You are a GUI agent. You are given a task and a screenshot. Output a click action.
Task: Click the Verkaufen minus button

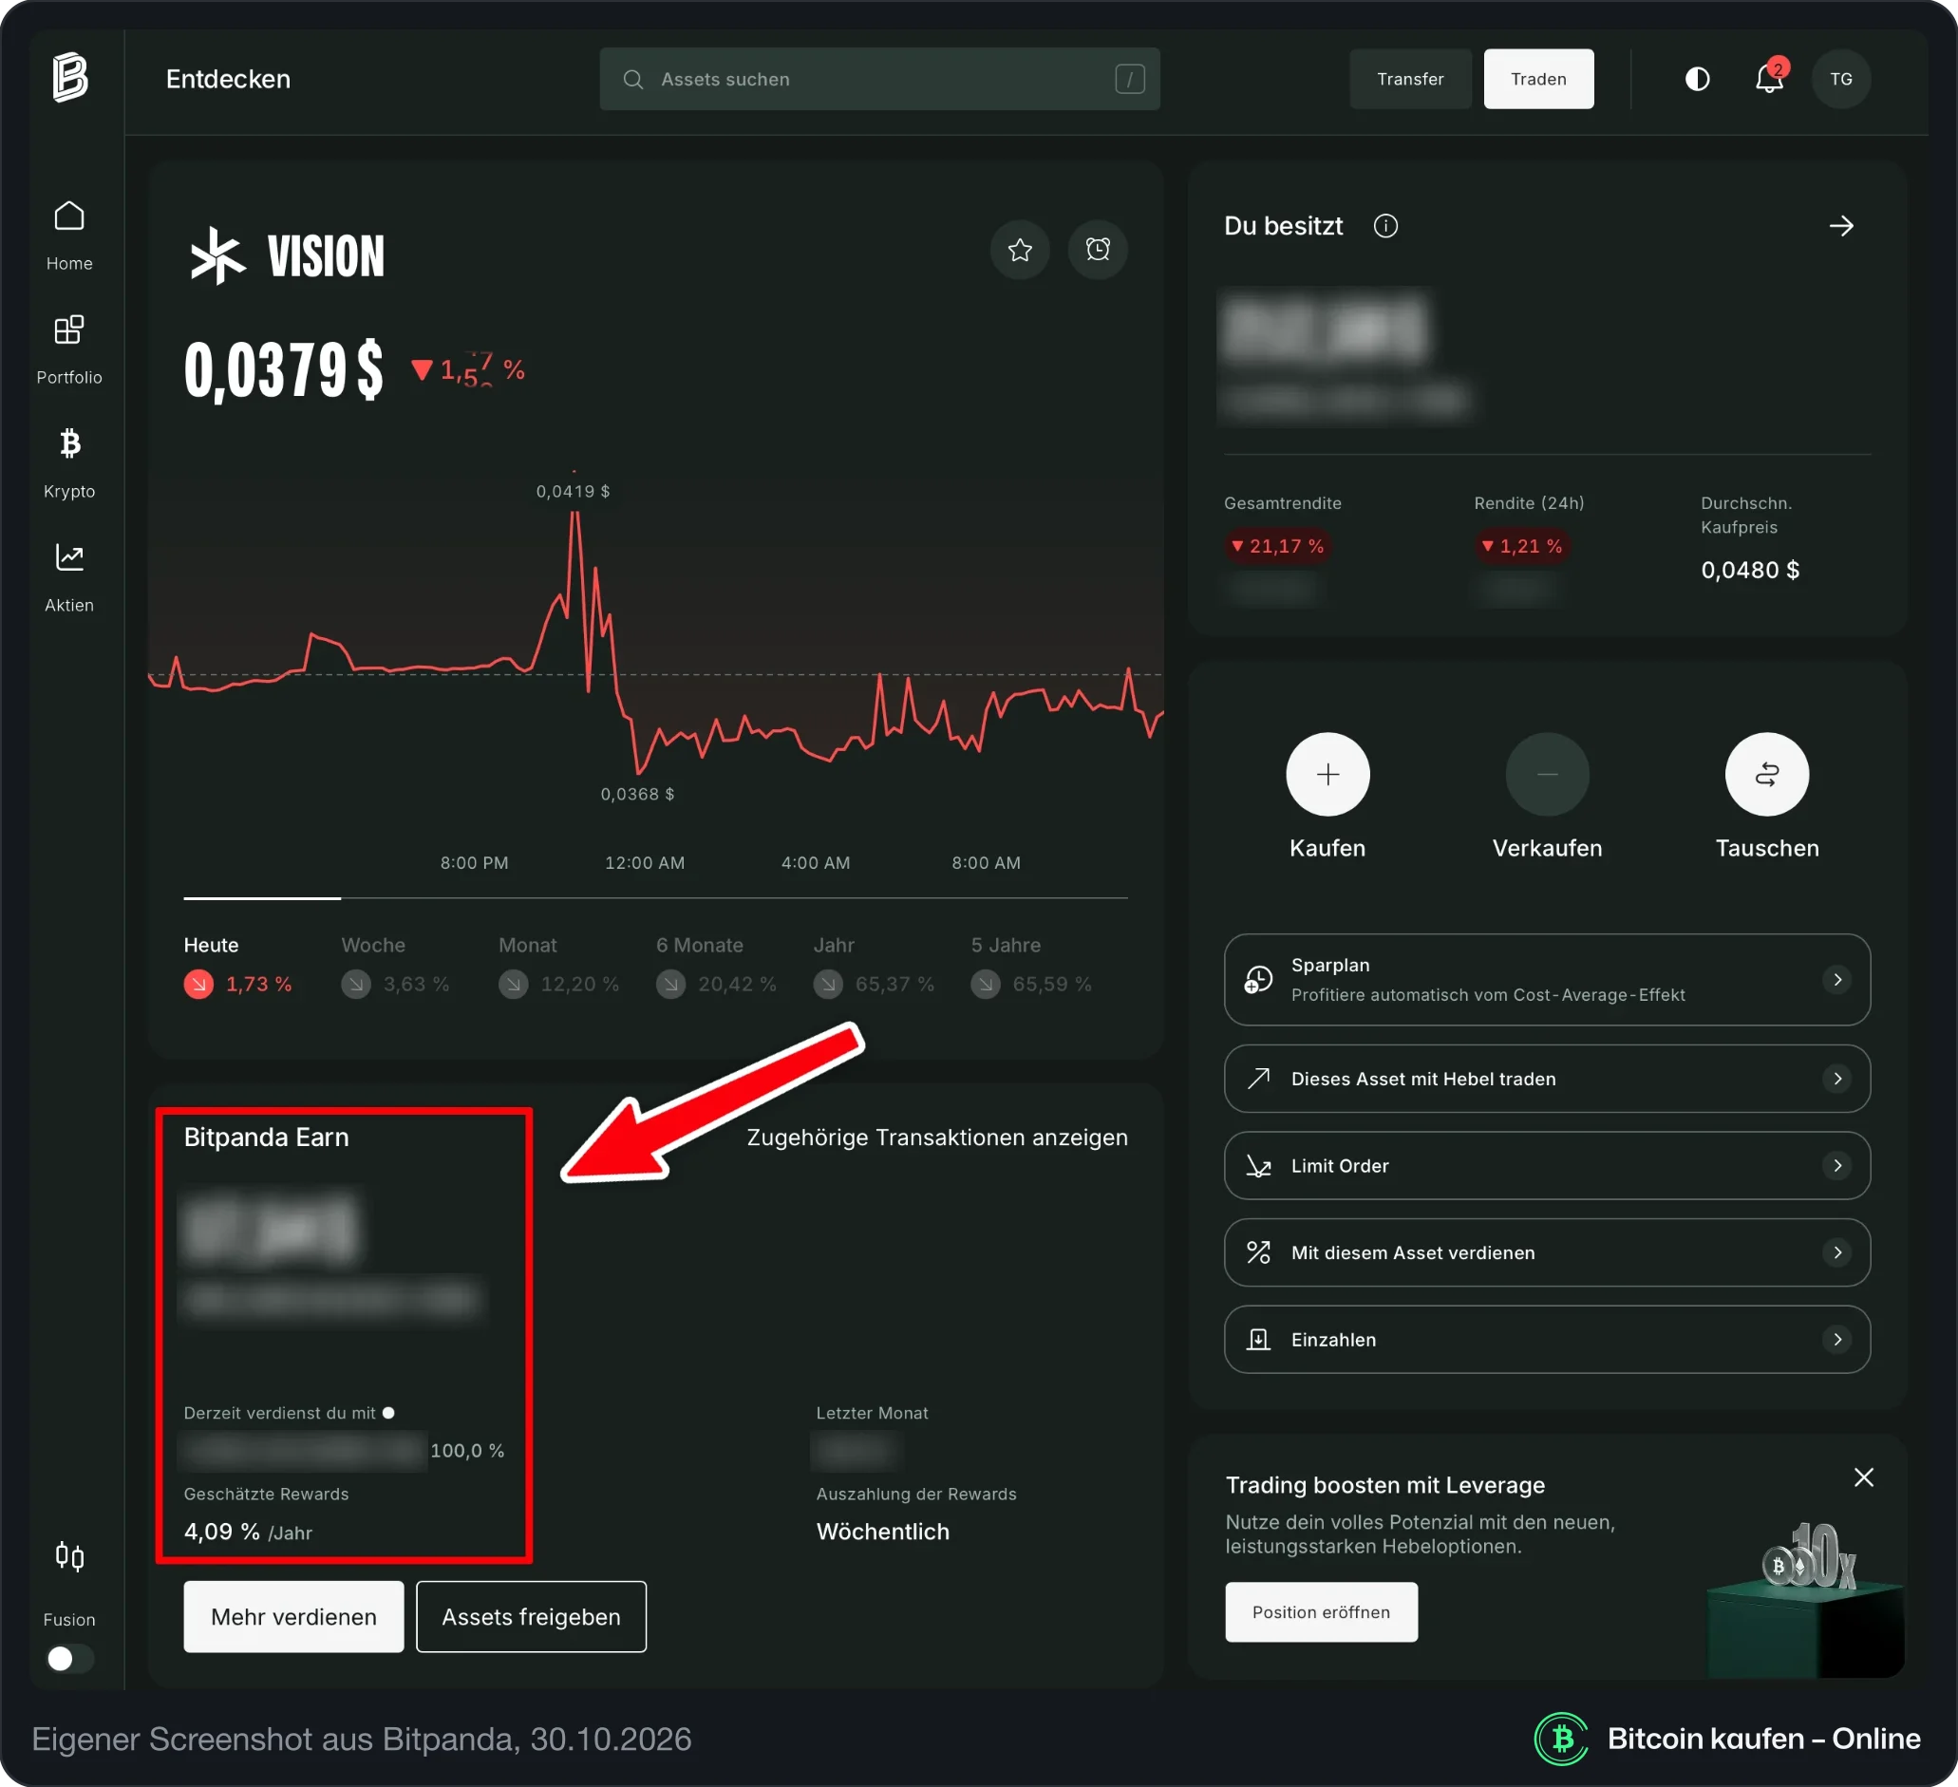tap(1547, 774)
